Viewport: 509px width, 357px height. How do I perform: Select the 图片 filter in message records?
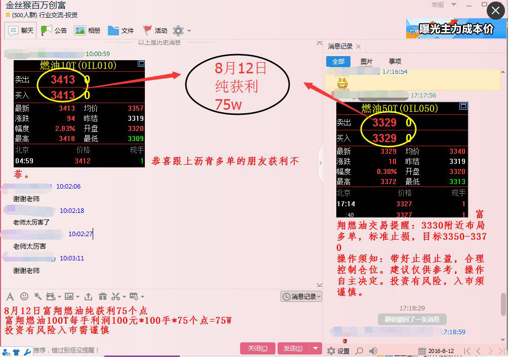(367, 61)
